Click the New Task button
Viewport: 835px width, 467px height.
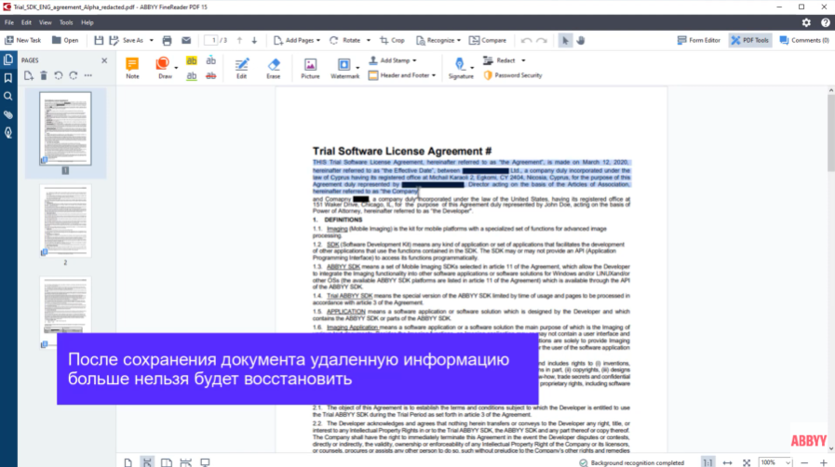click(23, 40)
